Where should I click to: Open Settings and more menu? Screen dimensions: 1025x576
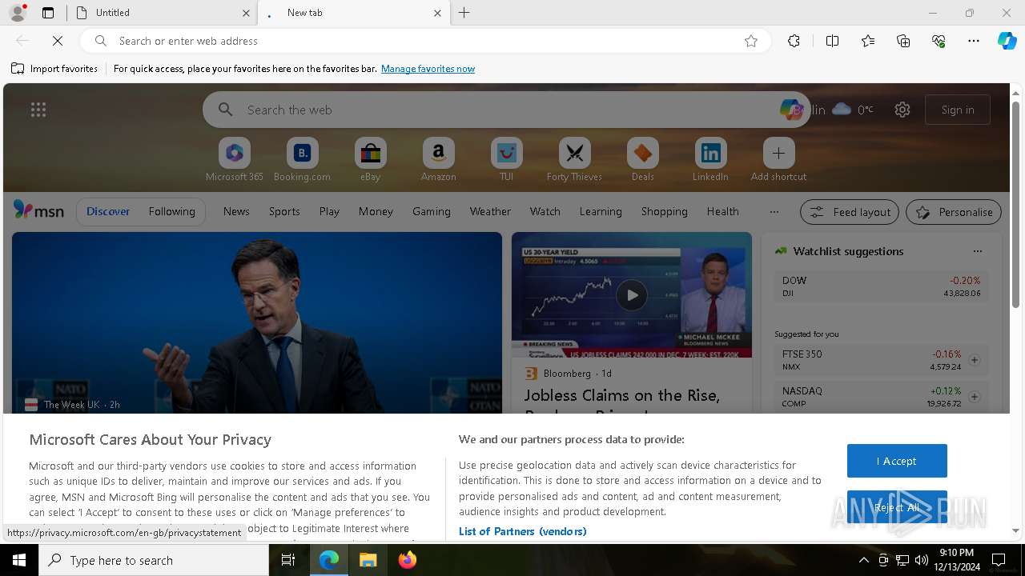point(974,41)
